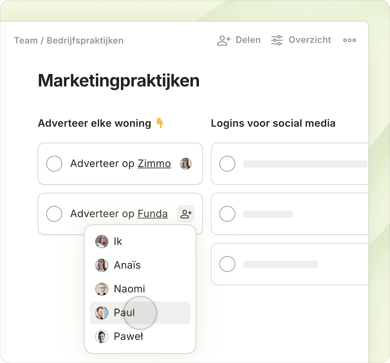Select Paul from the assignee menu
The width and height of the screenshot is (390, 363).
click(x=124, y=313)
